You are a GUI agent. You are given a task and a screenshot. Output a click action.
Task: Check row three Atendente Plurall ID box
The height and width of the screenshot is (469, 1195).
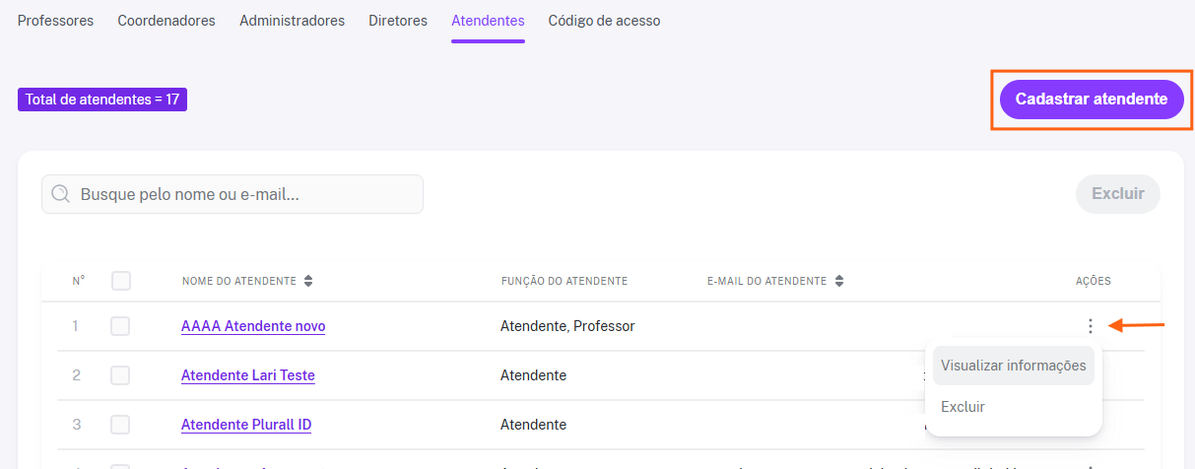[120, 425]
